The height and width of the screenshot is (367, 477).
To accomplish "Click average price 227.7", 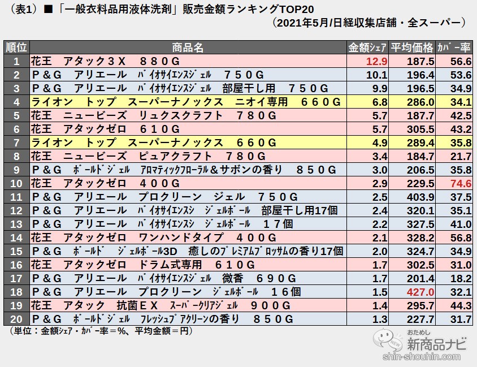I will click(420, 319).
